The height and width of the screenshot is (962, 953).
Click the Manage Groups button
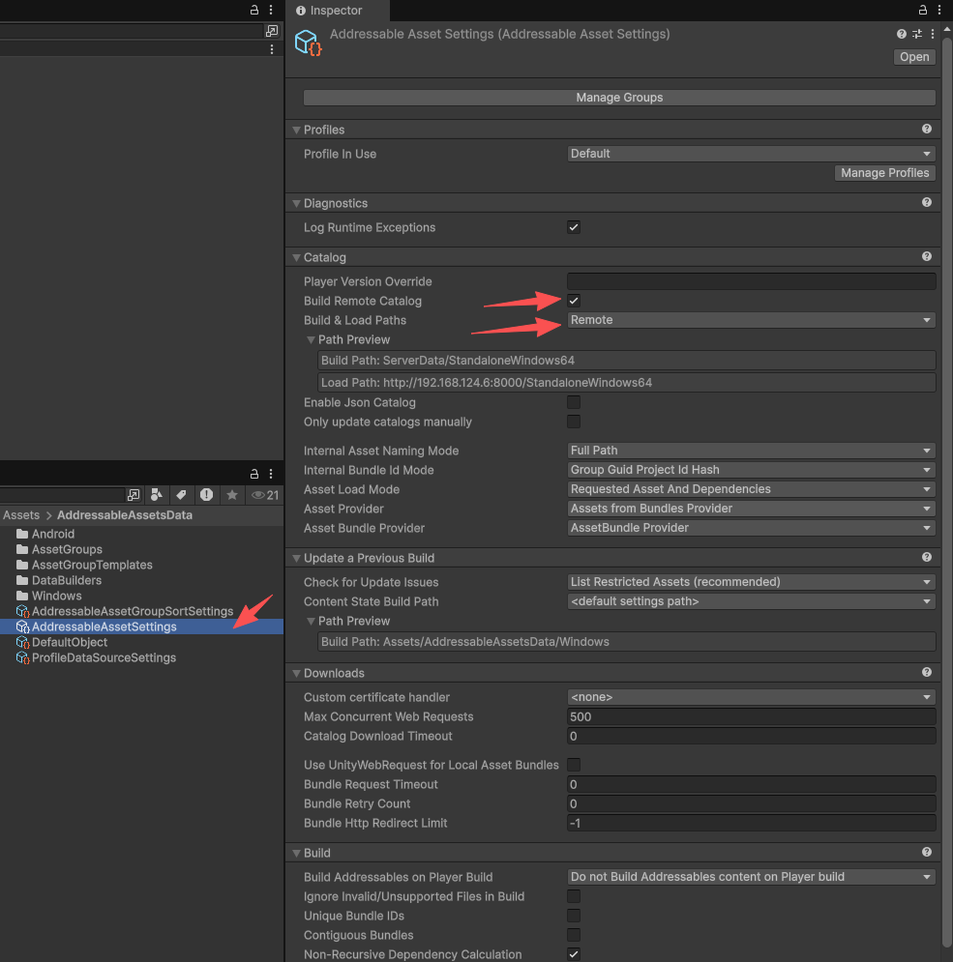click(x=619, y=97)
